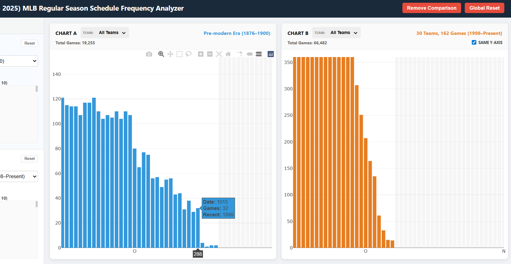Viewport: 511px width, 264px height.
Task: Click the Autoscale icon
Action: point(219,54)
